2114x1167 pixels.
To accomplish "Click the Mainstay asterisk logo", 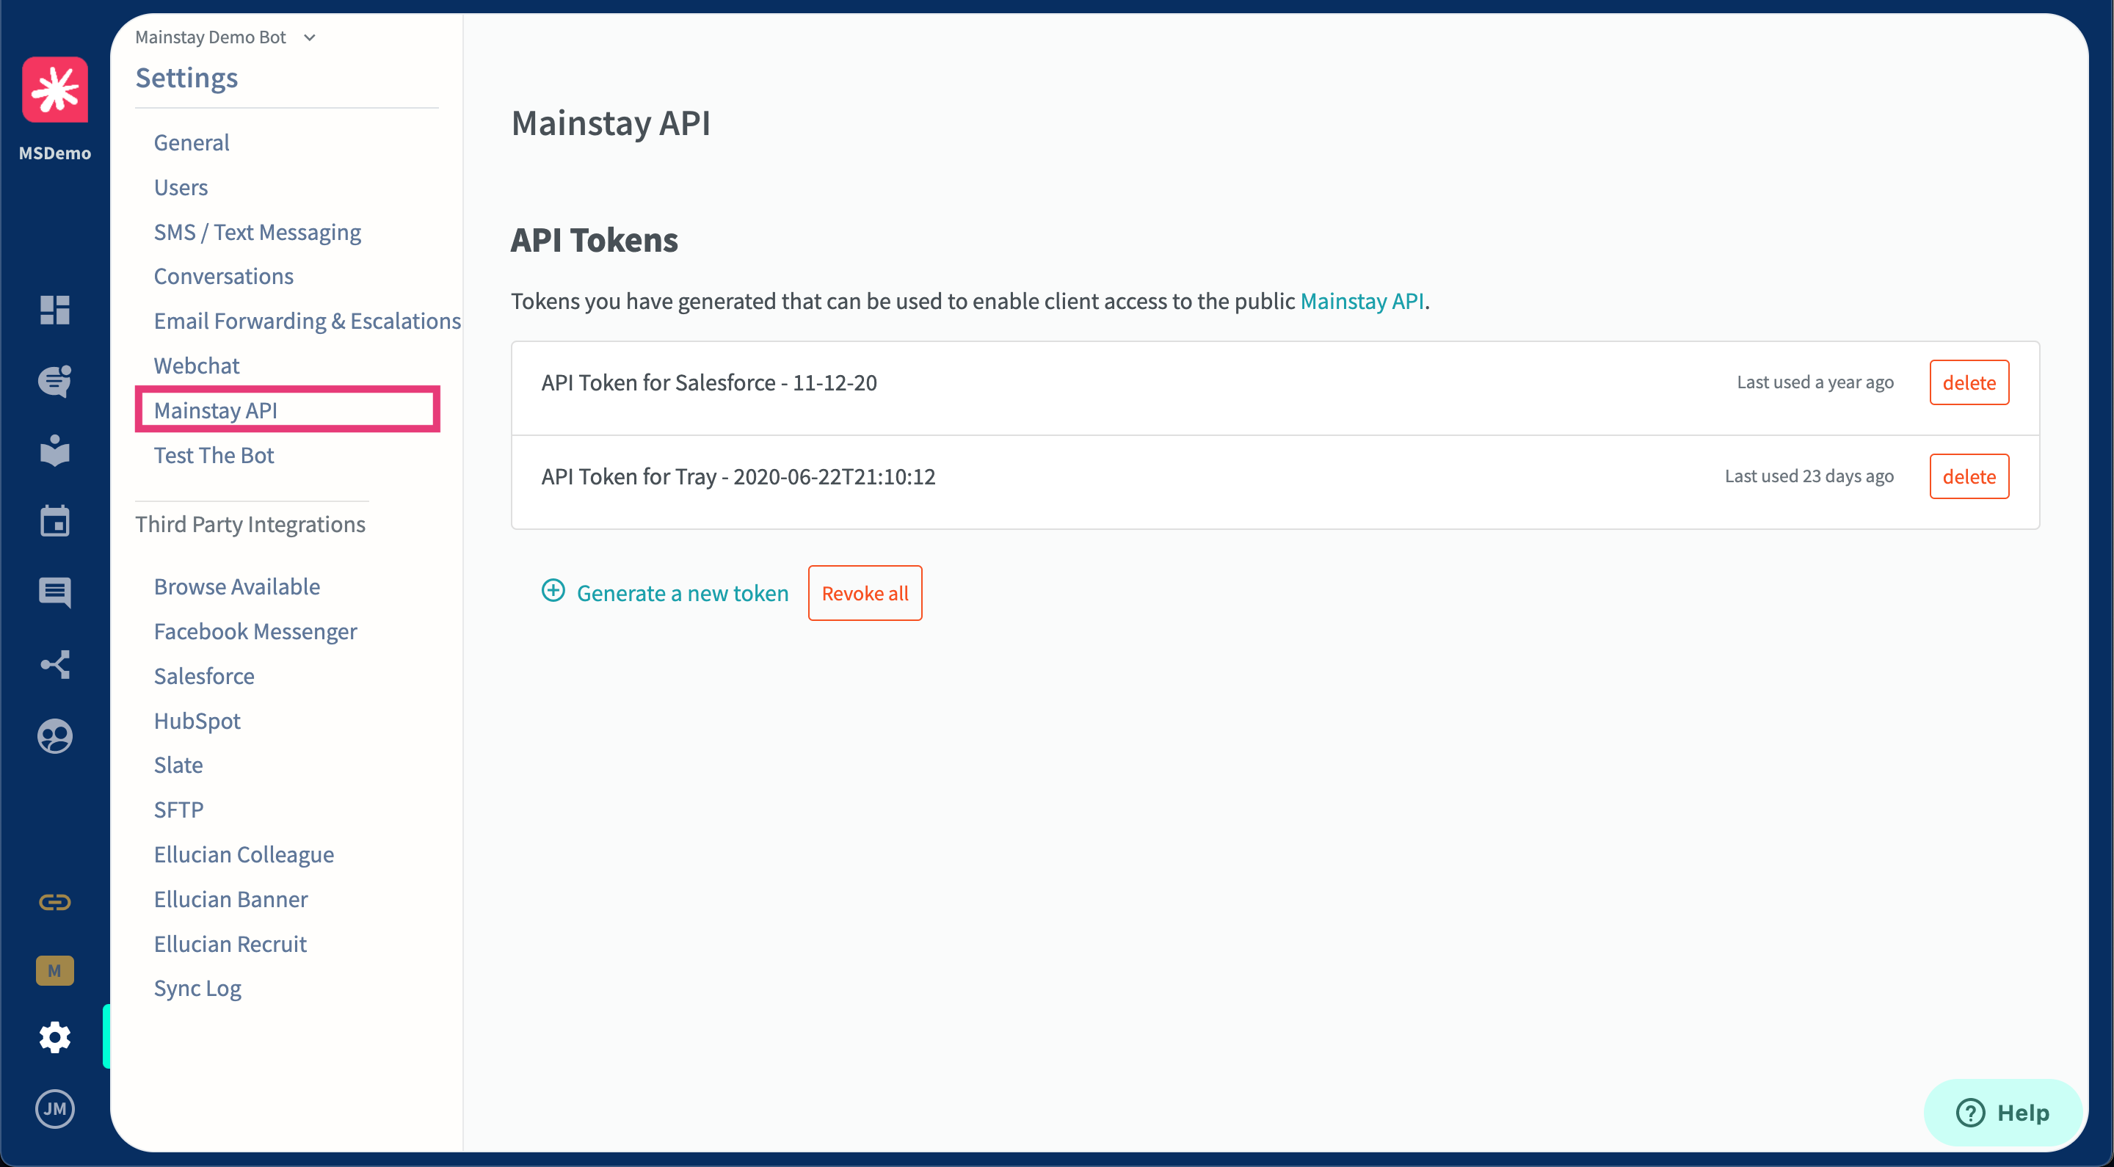I will [x=55, y=90].
